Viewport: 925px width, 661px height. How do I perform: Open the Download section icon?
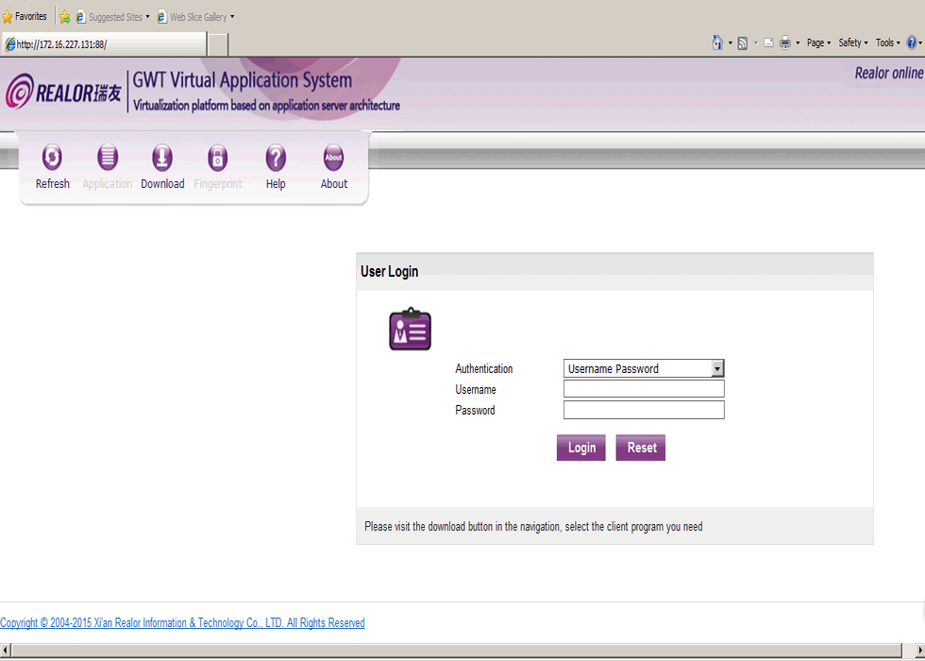click(x=162, y=158)
